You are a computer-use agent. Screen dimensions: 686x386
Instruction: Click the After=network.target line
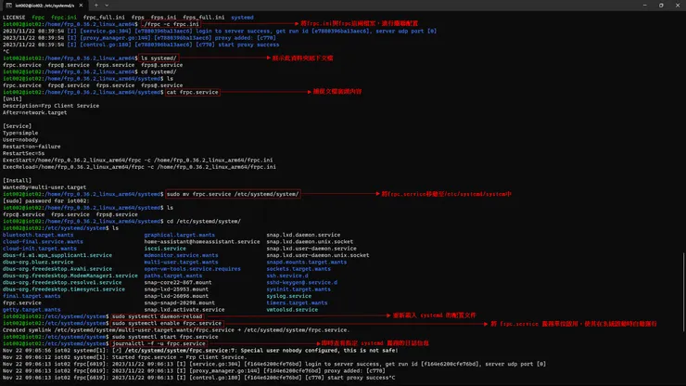[x=35, y=112]
